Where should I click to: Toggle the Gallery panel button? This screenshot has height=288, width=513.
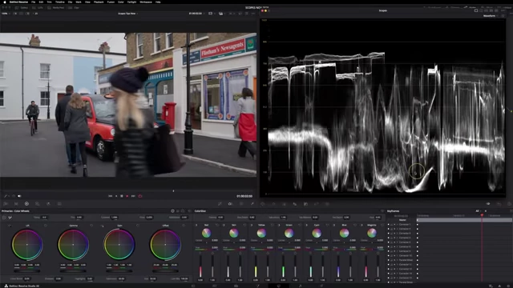(22, 7)
